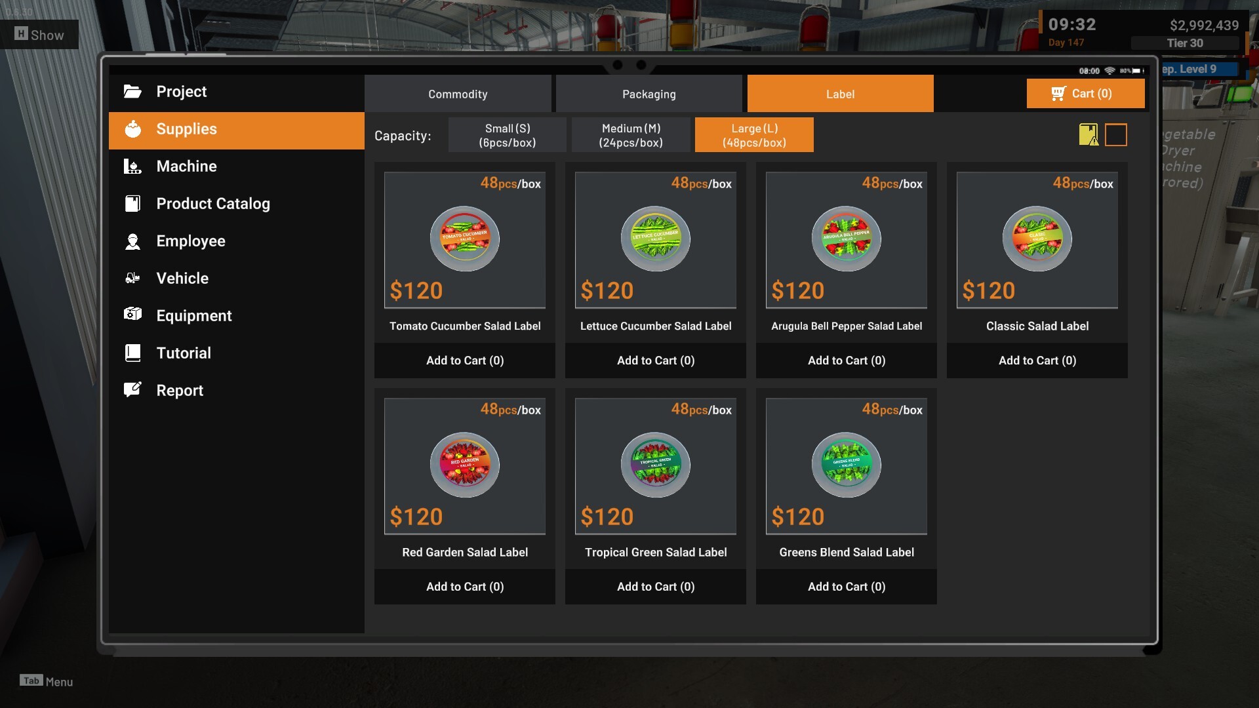Switch to the Commodity tab
The image size is (1259, 708).
pyautogui.click(x=458, y=94)
